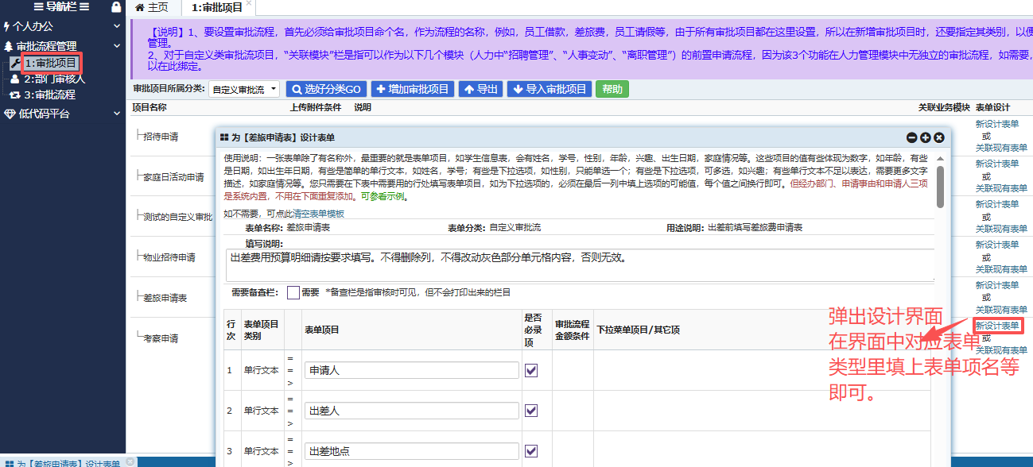Click the 出差地点 form item input field
The height and width of the screenshot is (467, 1033).
tap(412, 451)
